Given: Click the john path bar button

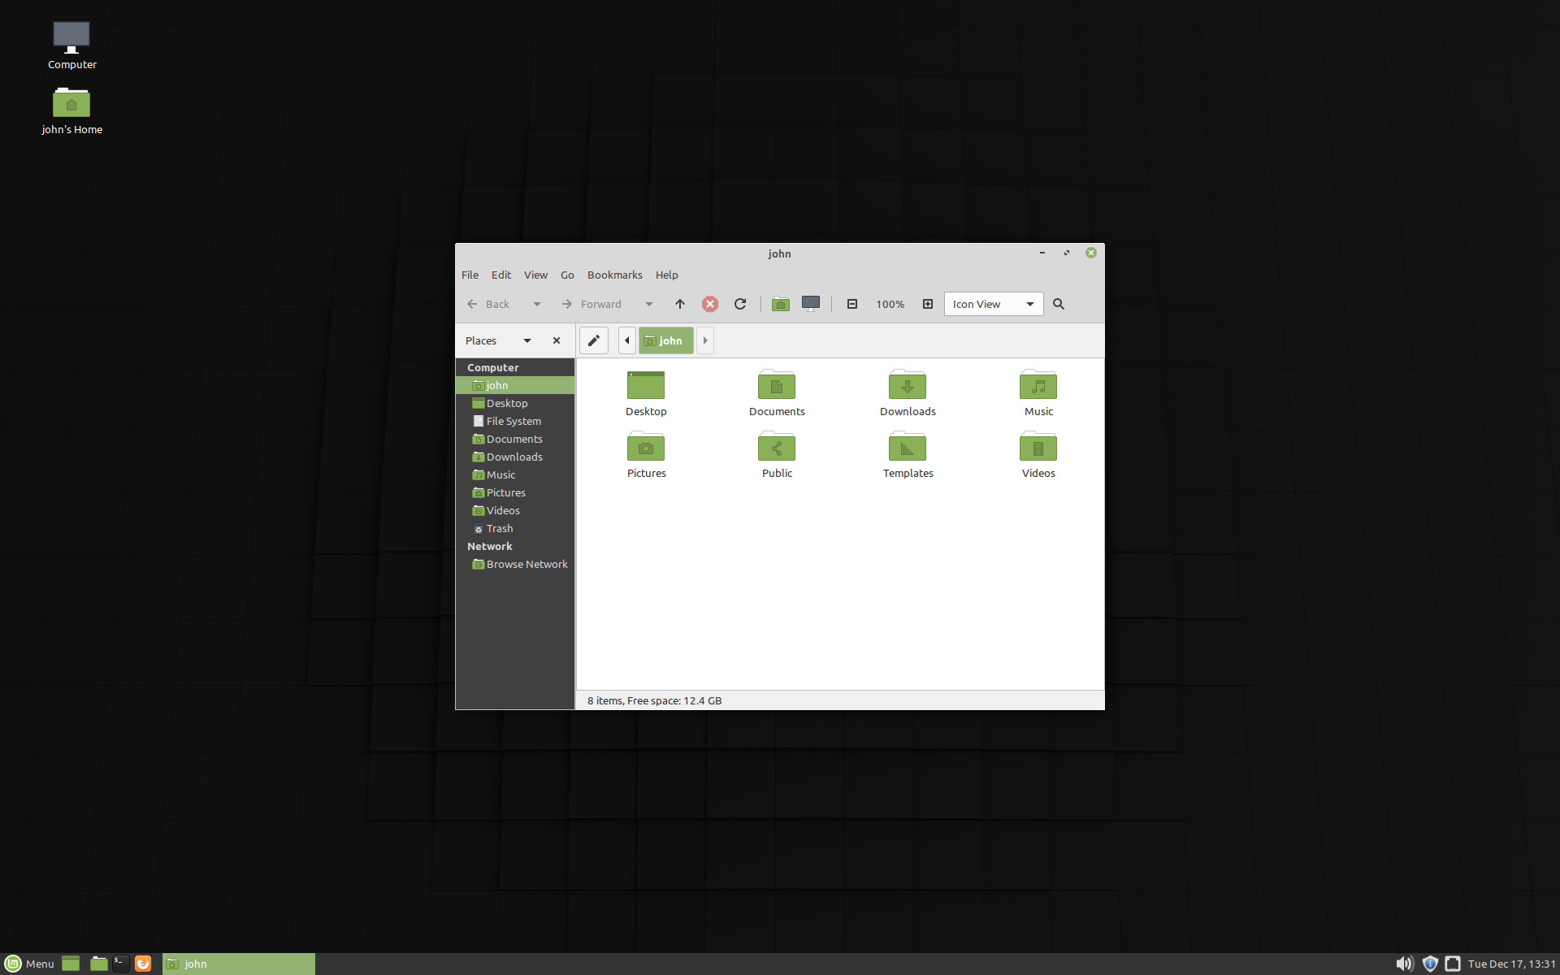Looking at the screenshot, I should [666, 340].
